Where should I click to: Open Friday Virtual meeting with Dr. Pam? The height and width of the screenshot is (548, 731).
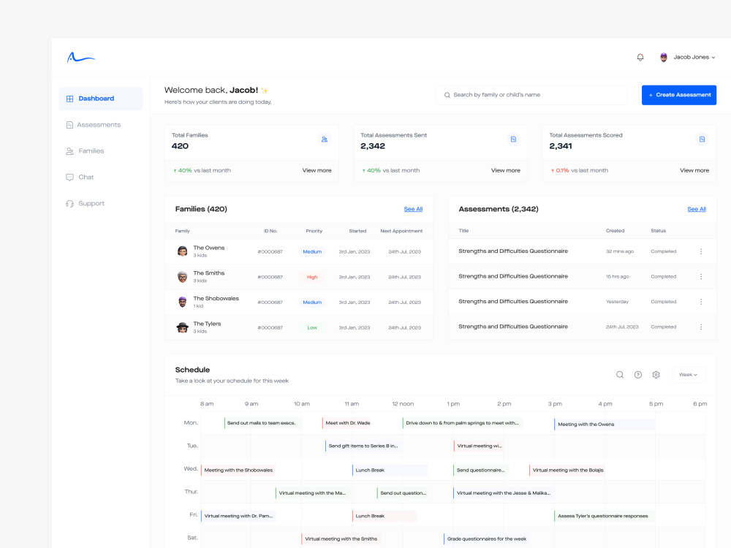239,516
